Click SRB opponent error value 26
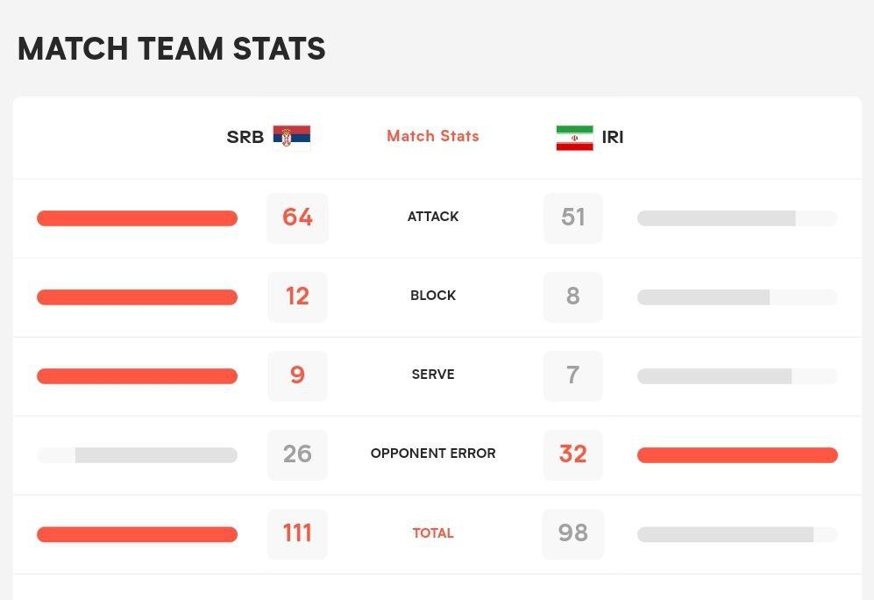 coord(297,454)
